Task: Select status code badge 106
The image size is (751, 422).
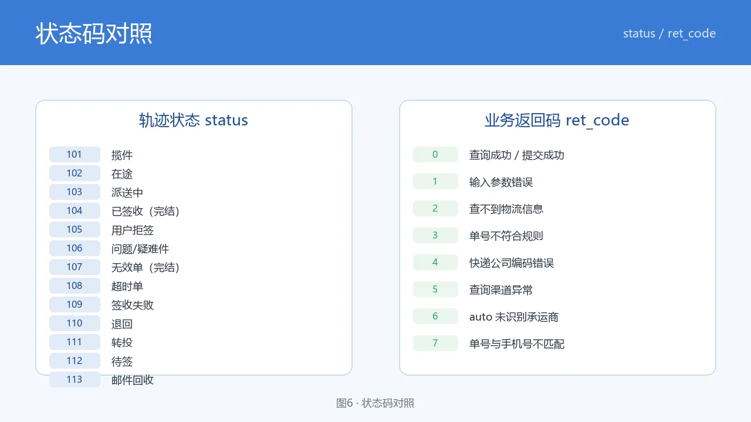Action: tap(75, 249)
